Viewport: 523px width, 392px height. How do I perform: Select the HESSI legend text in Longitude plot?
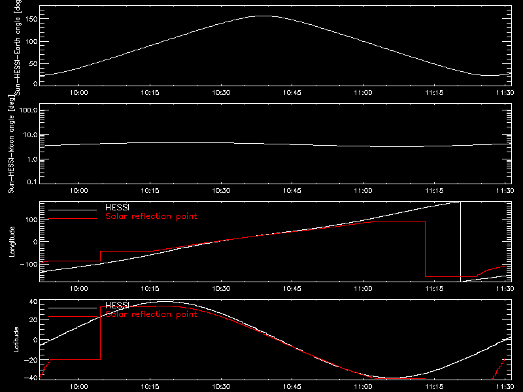(117, 207)
